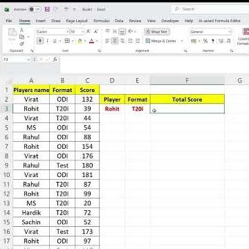Click the column F header
Screen dimensions: 249x249
(x=187, y=80)
